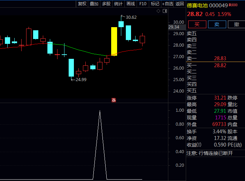Click notice 行情连接已断开

pyautogui.click(x=216, y=153)
